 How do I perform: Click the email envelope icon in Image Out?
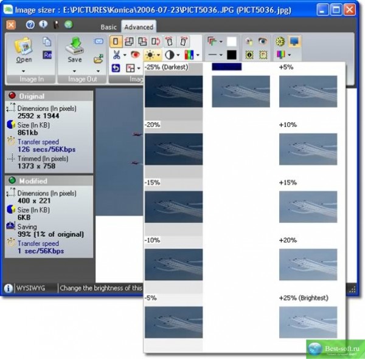click(x=99, y=41)
